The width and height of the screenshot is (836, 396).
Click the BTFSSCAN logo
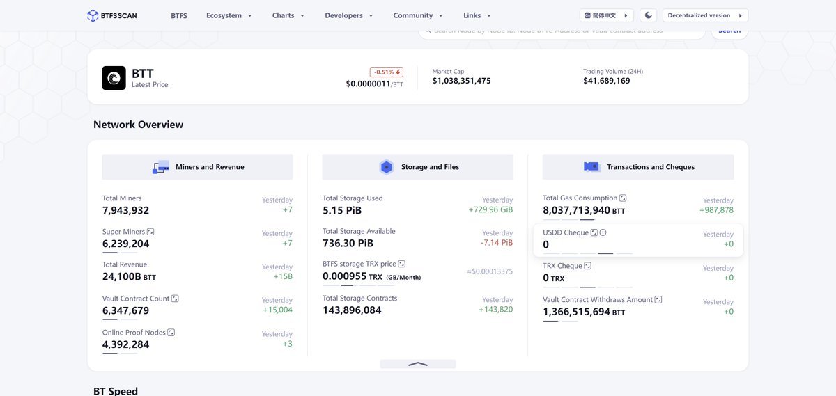[x=112, y=15]
